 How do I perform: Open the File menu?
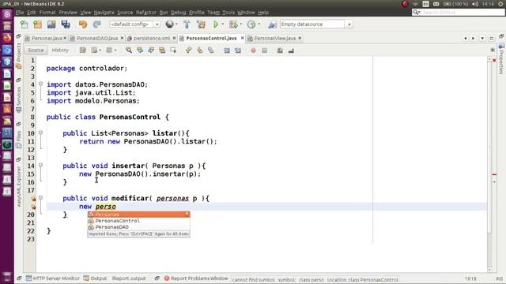tap(20, 13)
